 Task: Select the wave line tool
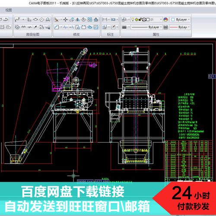click(23, 27)
